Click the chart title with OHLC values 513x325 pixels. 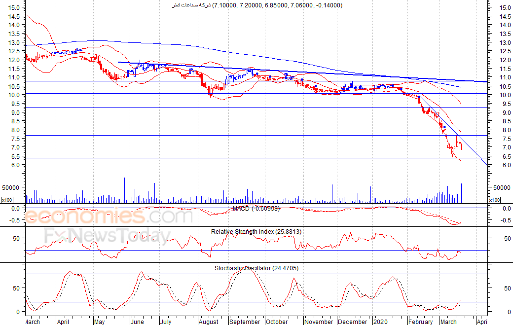pos(257,5)
